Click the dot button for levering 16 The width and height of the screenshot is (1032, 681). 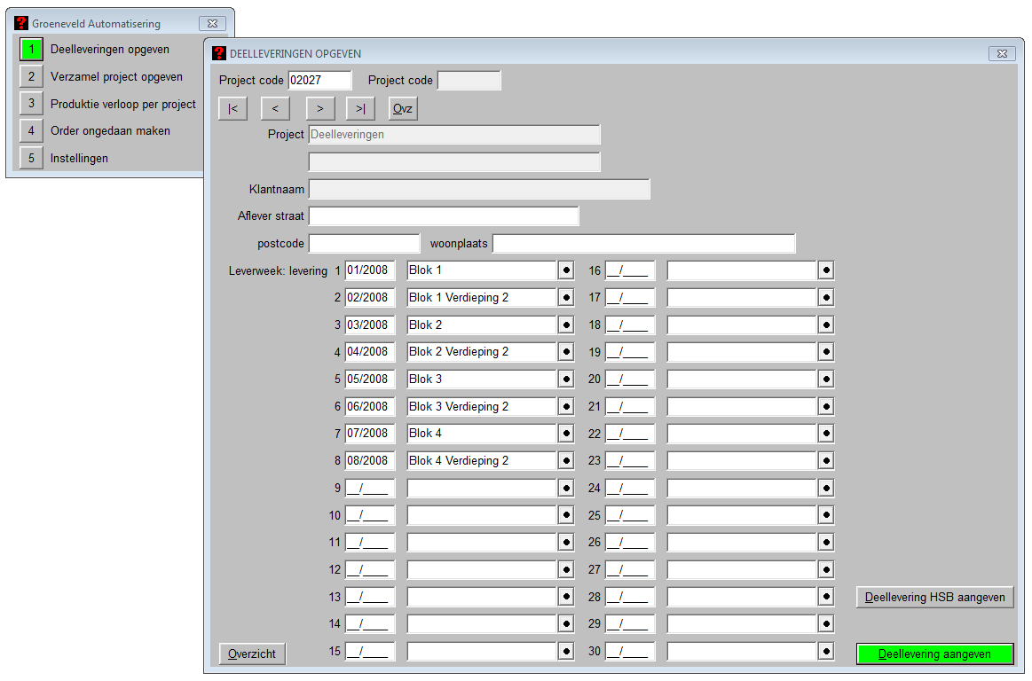[826, 270]
